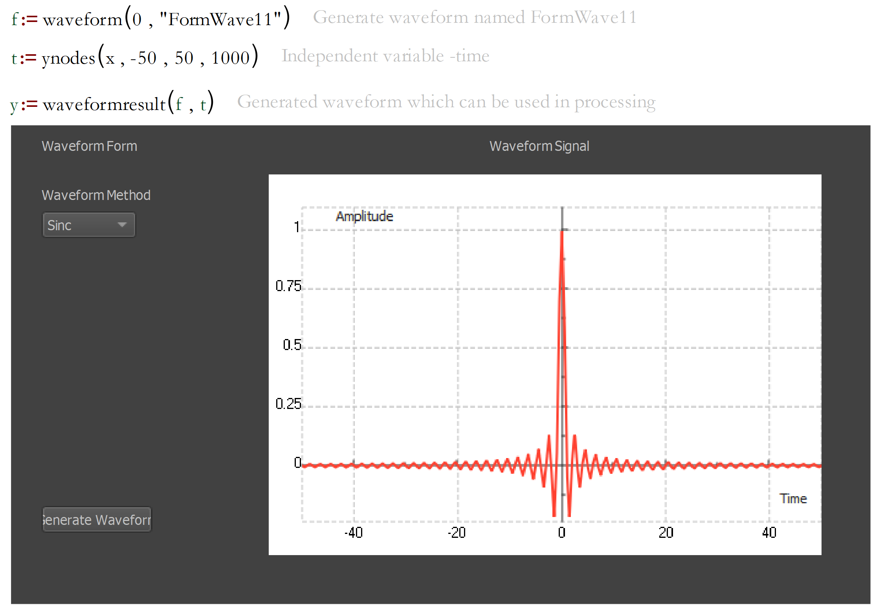This screenshot has height=605, width=884.
Task: Click the Sinc combo box arrow
Action: [122, 225]
